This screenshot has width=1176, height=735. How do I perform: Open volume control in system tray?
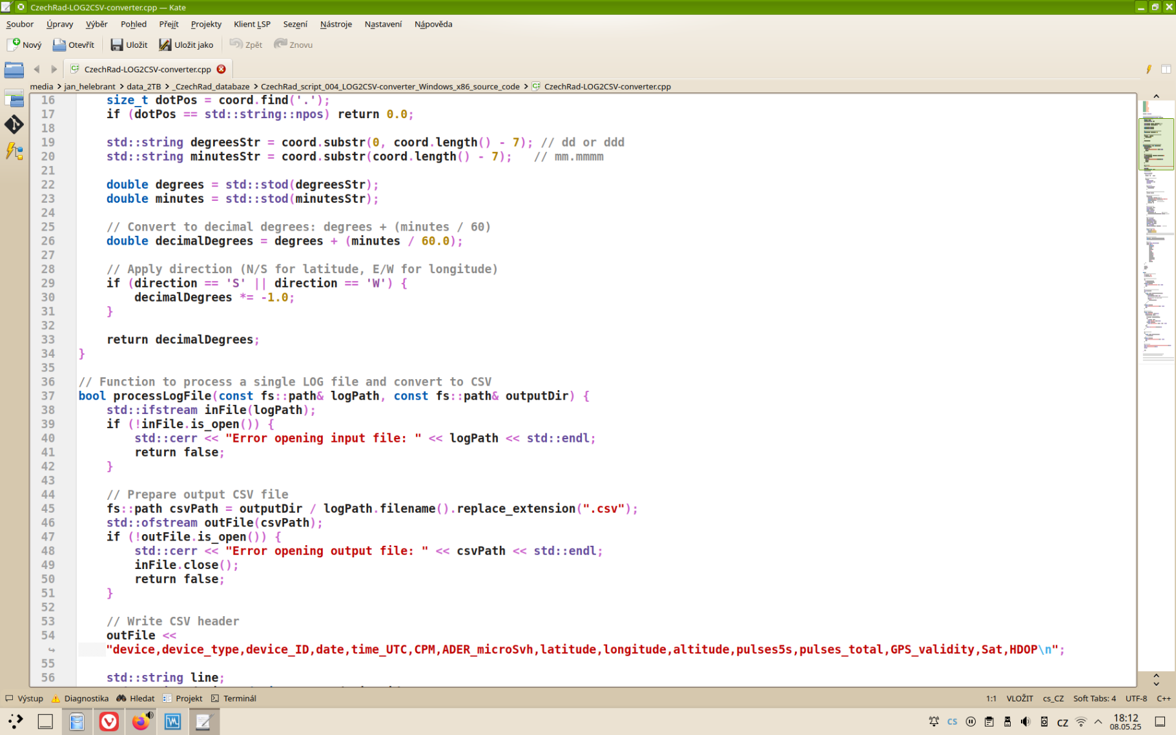click(x=1026, y=721)
